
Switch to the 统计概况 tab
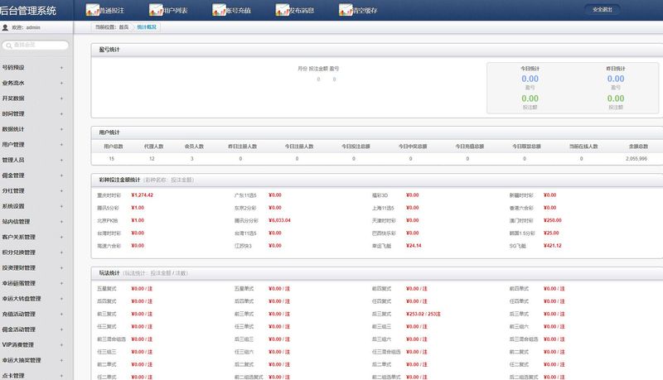146,27
